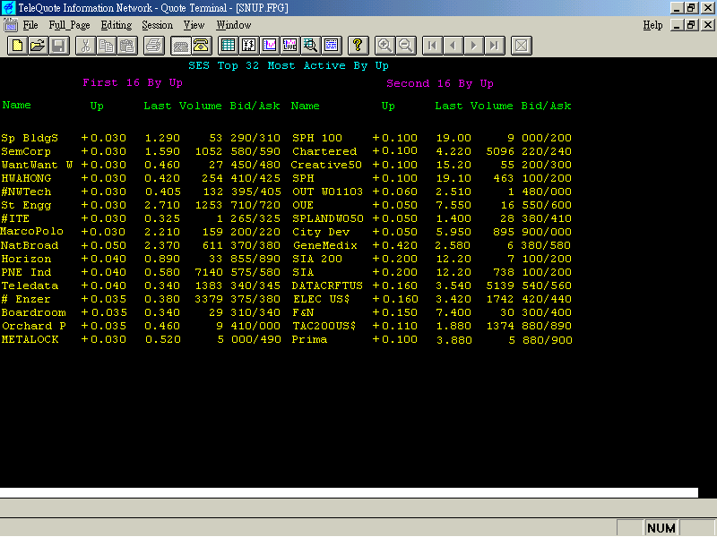This screenshot has height=537, width=717.
Task: Select the Boardroom stock name
Action: coord(33,312)
